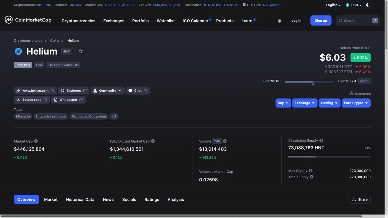Open the notifications bell
The image size is (388, 218).
point(279,21)
